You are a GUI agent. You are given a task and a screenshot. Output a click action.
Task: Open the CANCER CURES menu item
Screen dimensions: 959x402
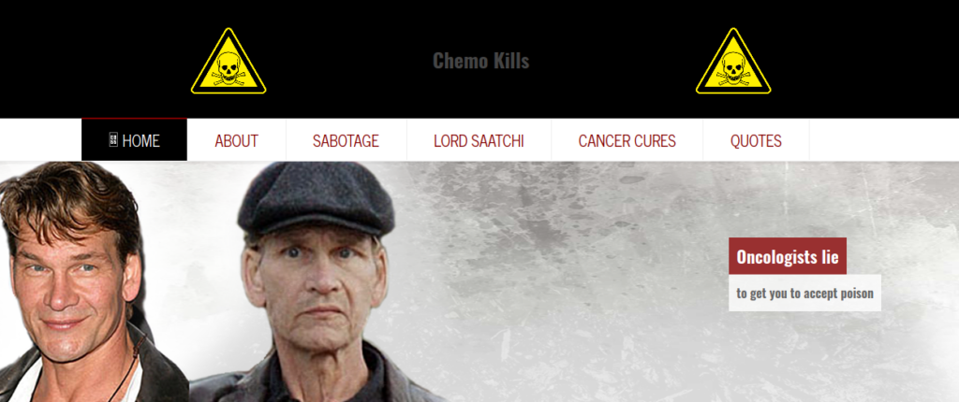pos(627,140)
